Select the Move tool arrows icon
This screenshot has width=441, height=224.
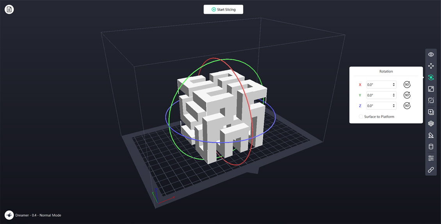tap(431, 66)
